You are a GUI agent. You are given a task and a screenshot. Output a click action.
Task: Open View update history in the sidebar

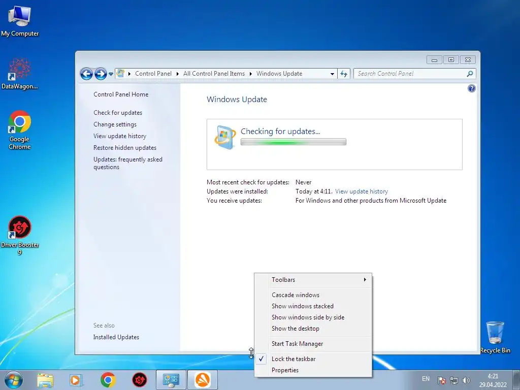[120, 136]
